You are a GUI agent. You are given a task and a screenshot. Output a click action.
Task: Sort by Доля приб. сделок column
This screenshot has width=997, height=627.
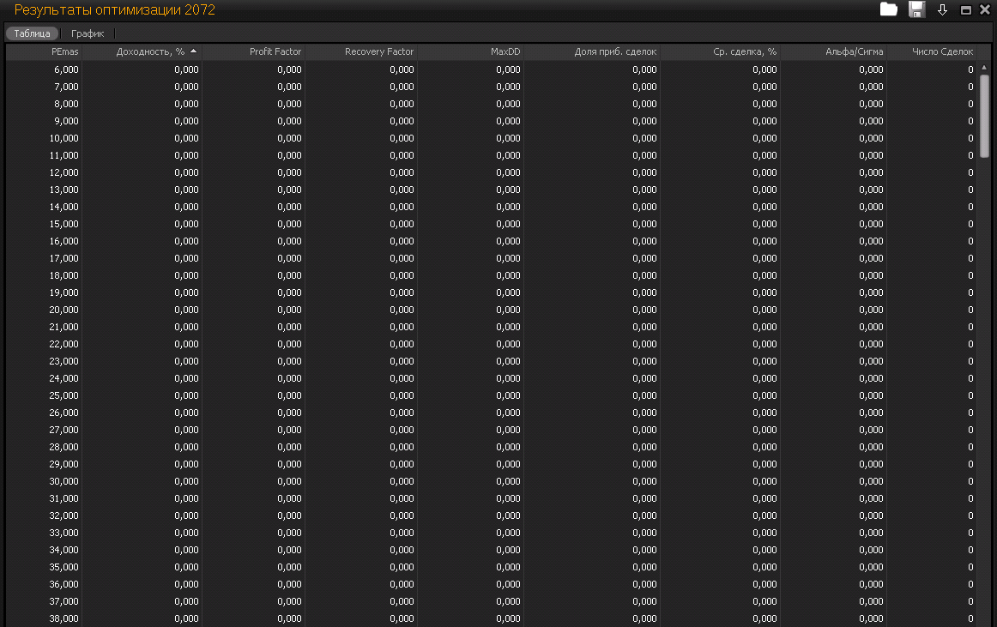[x=592, y=51]
